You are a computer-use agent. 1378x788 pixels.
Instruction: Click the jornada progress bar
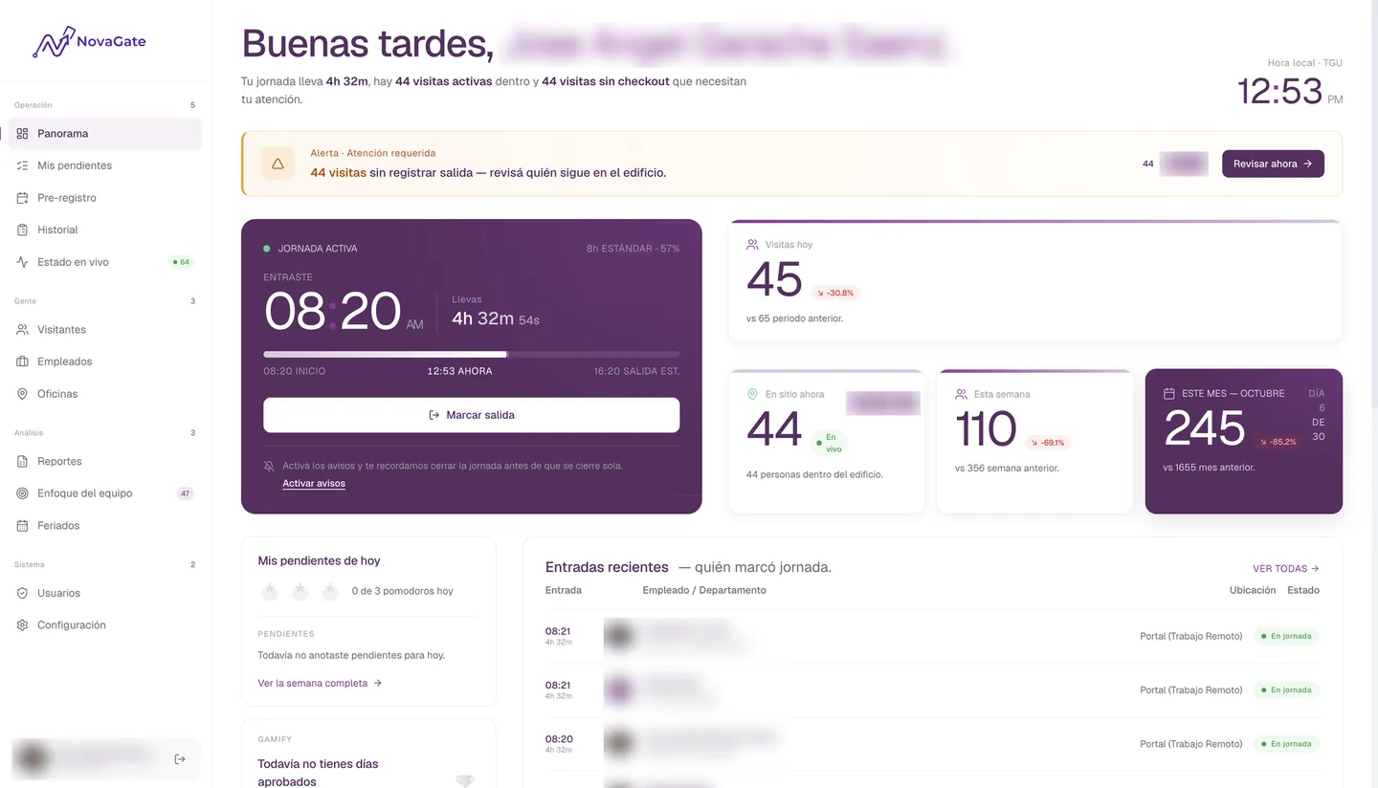[x=472, y=354]
